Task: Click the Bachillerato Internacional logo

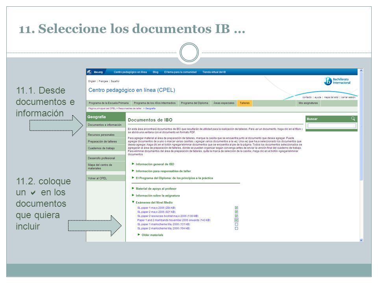Action: [337, 81]
